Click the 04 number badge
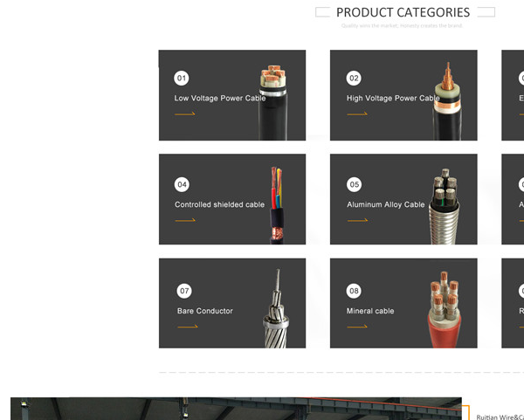This screenshot has height=420, width=524. (182, 184)
